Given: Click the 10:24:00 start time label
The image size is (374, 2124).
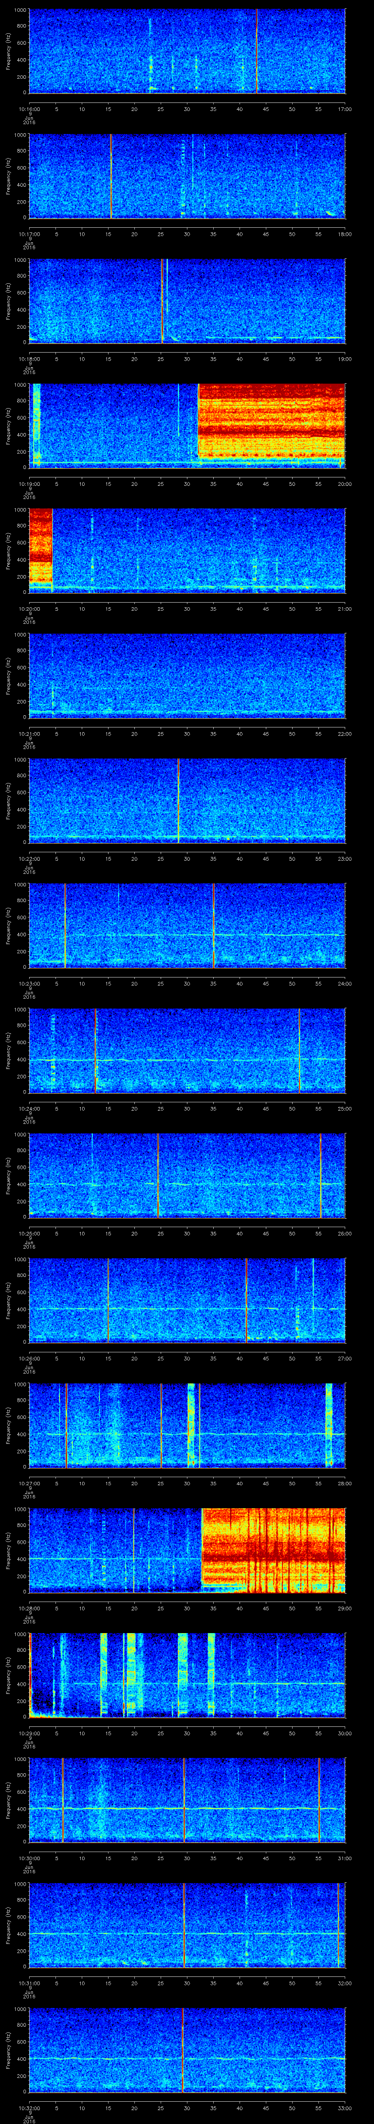Looking at the screenshot, I should point(30,1108).
